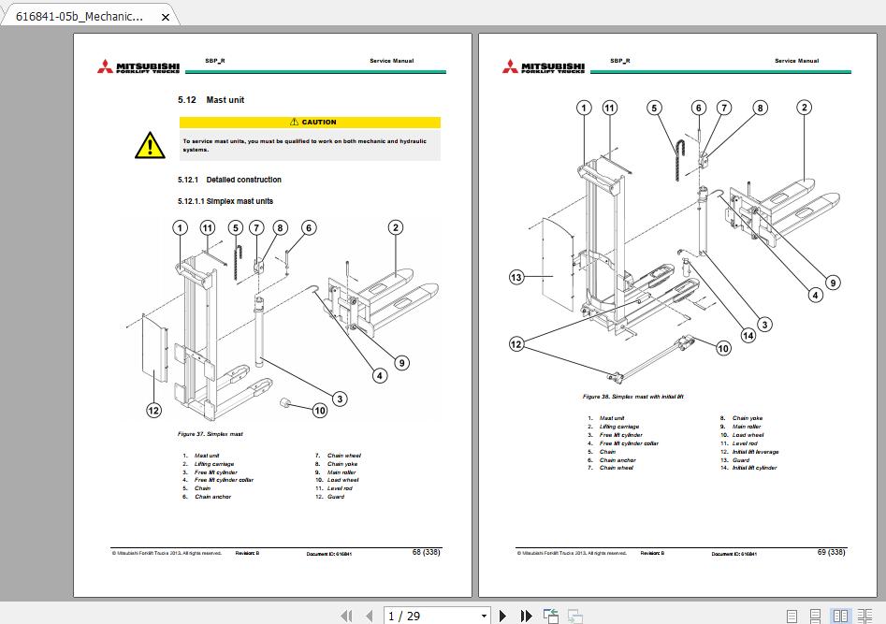Go forward to next view
This screenshot has height=624, width=886.
coord(575,617)
